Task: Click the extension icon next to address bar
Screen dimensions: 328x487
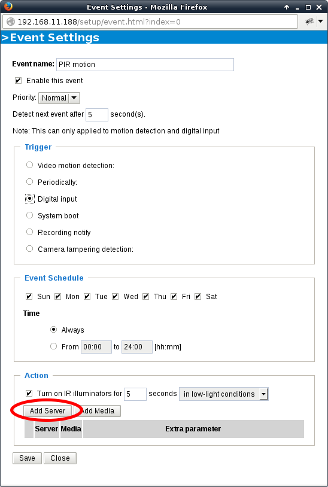Action: point(309,22)
